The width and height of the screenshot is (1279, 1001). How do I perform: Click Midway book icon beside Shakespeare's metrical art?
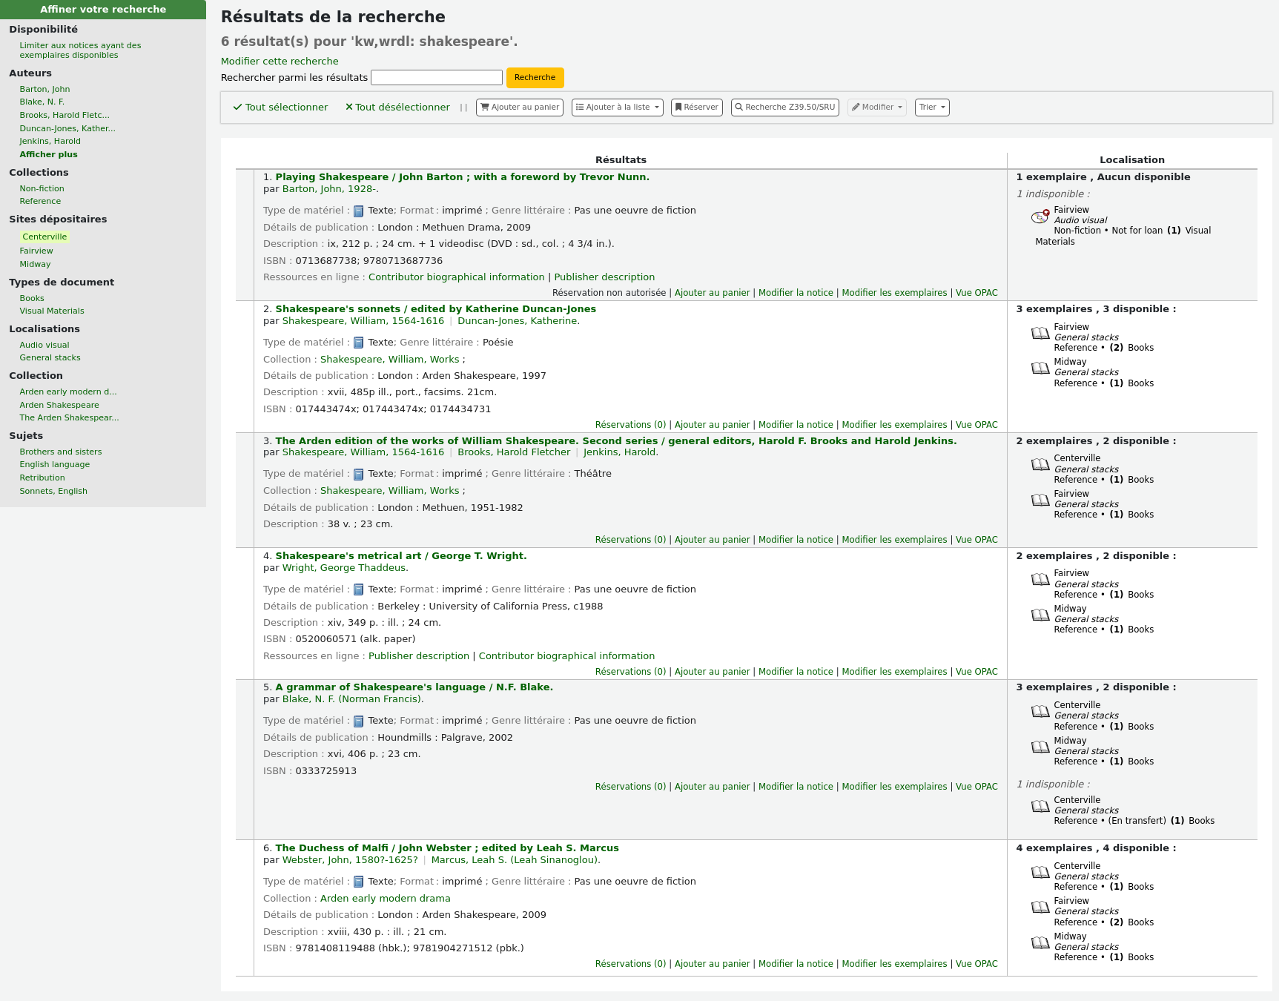(x=1040, y=615)
